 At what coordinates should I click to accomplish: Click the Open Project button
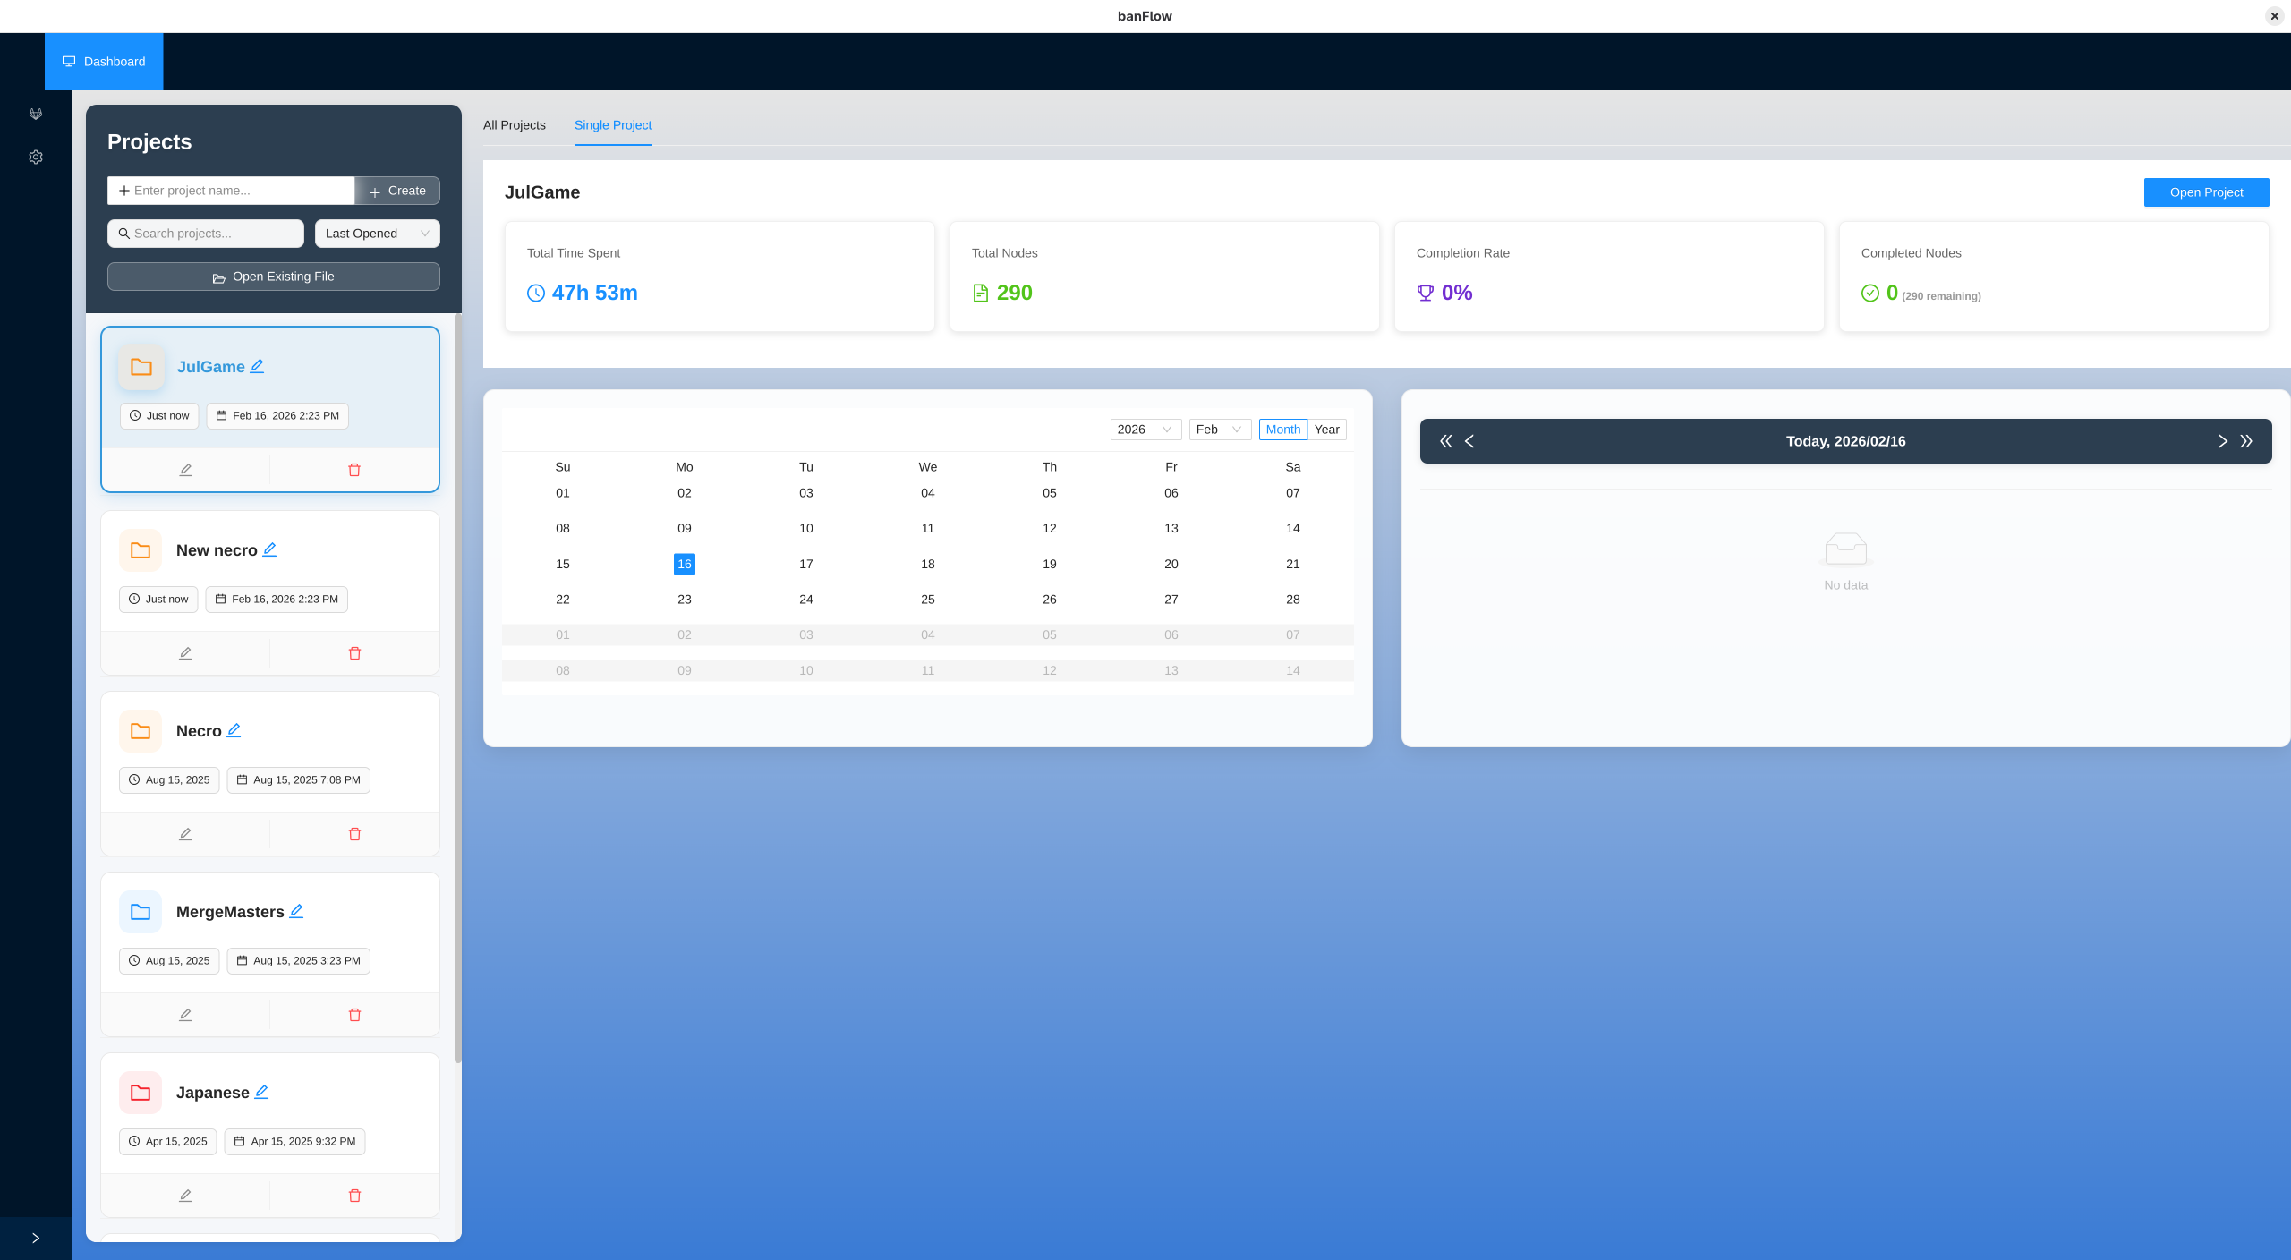(2206, 192)
